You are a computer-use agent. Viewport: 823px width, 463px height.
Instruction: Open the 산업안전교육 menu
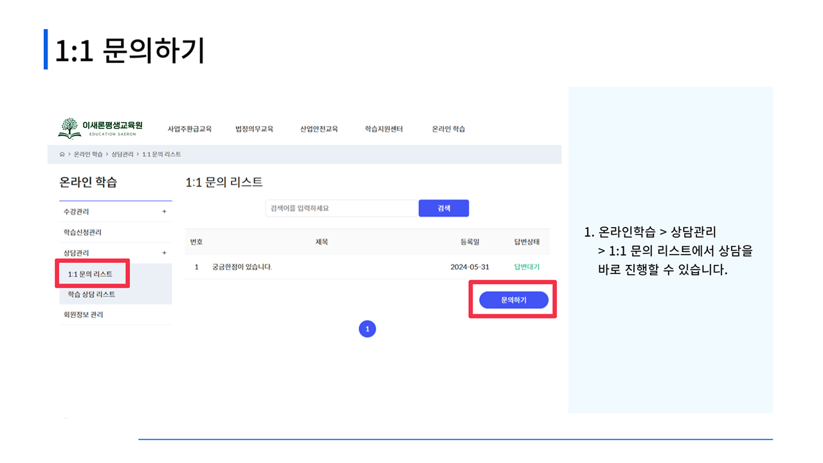point(318,129)
